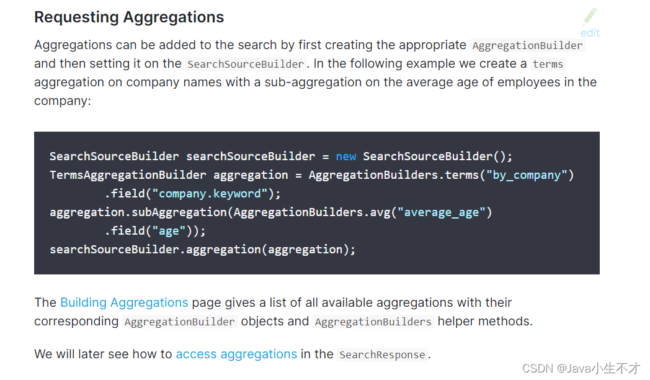Click the AggregationBuilders inline code near helper methods
Screen dimensions: 650x380
pyautogui.click(x=373, y=322)
